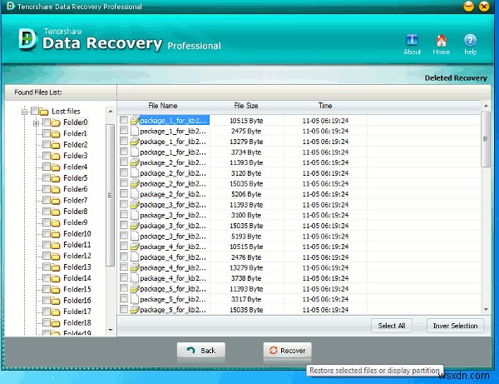This screenshot has width=499, height=384.
Task: Tick the Folder13 checkbox
Action: pyautogui.click(x=46, y=267)
